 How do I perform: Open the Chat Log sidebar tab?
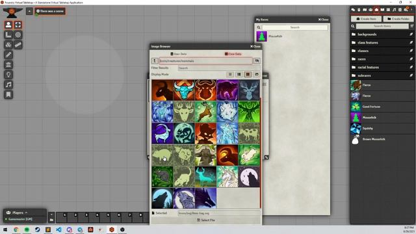tap(353, 10)
